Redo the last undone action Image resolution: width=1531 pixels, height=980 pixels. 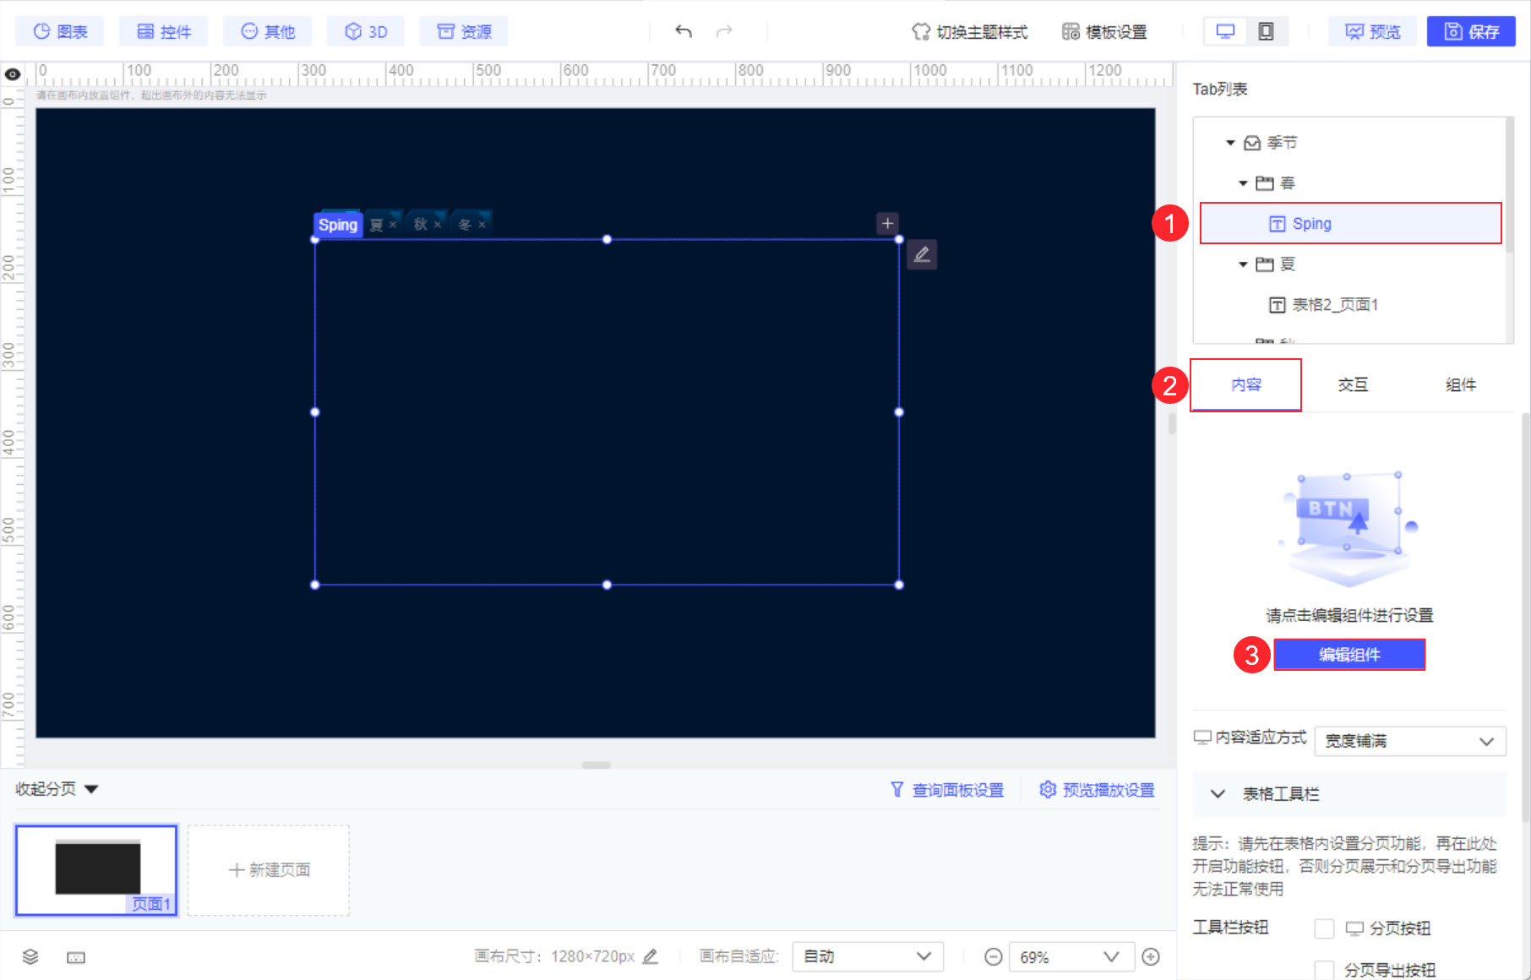coord(724,31)
